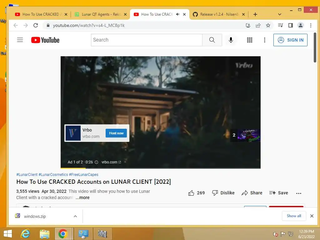Screen dimensions: 320x240
Task: Open YouTube settings three-dot menu
Action: click(x=264, y=40)
